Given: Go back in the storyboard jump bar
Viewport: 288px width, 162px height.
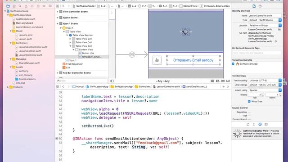Looking at the screenshot, I should (63, 6).
